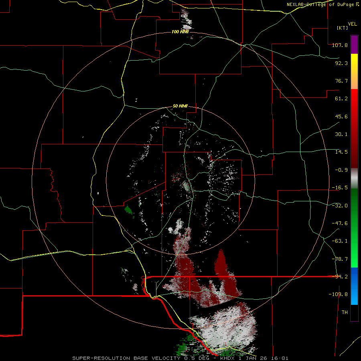Click the NEXLAB-College of DuPage credit text
Image resolution: width=361 pixels, height=361 pixels.
click(322, 4)
